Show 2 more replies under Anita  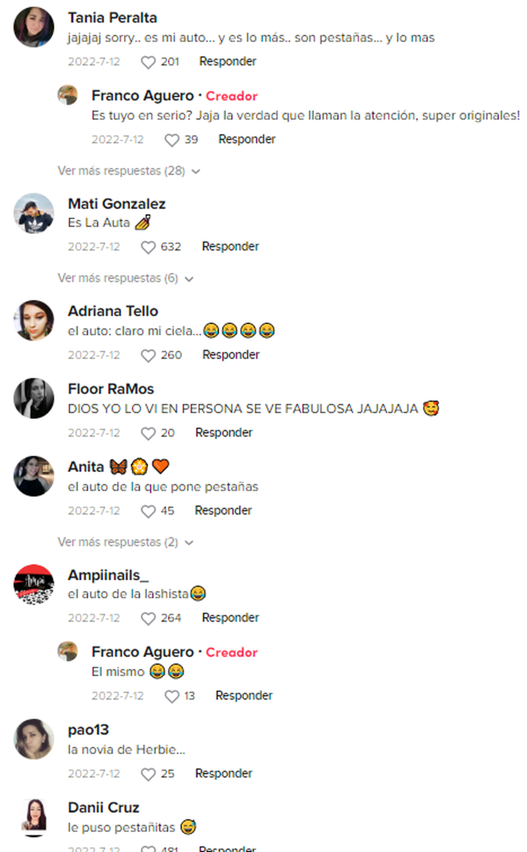click(x=125, y=542)
